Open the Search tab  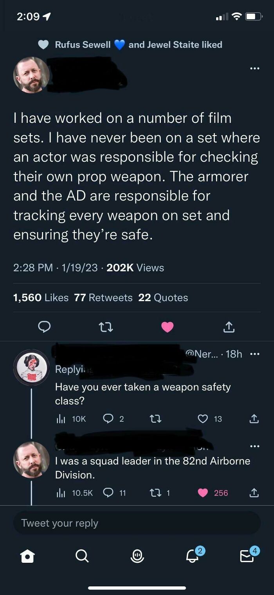pos(82,556)
